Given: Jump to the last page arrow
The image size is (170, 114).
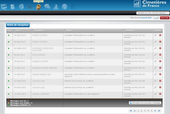Looking at the screenshot, I should 159,111.
